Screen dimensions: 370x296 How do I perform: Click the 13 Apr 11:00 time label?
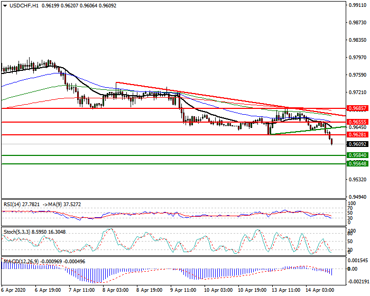tap(286, 290)
